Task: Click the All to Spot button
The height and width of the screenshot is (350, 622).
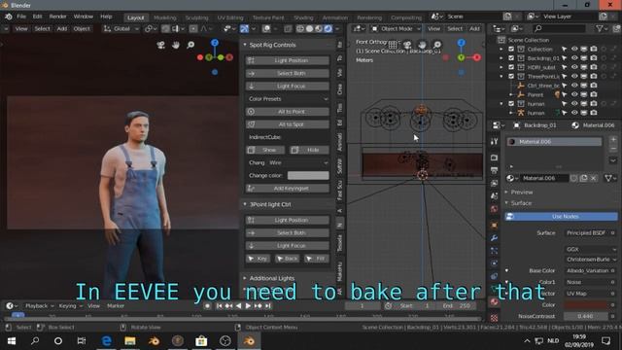Action: pyautogui.click(x=288, y=124)
